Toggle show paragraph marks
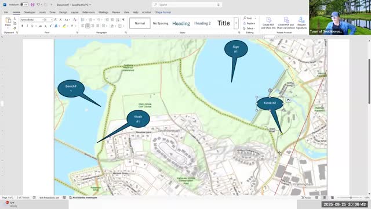The width and height of the screenshot is (371, 209). 123,20
